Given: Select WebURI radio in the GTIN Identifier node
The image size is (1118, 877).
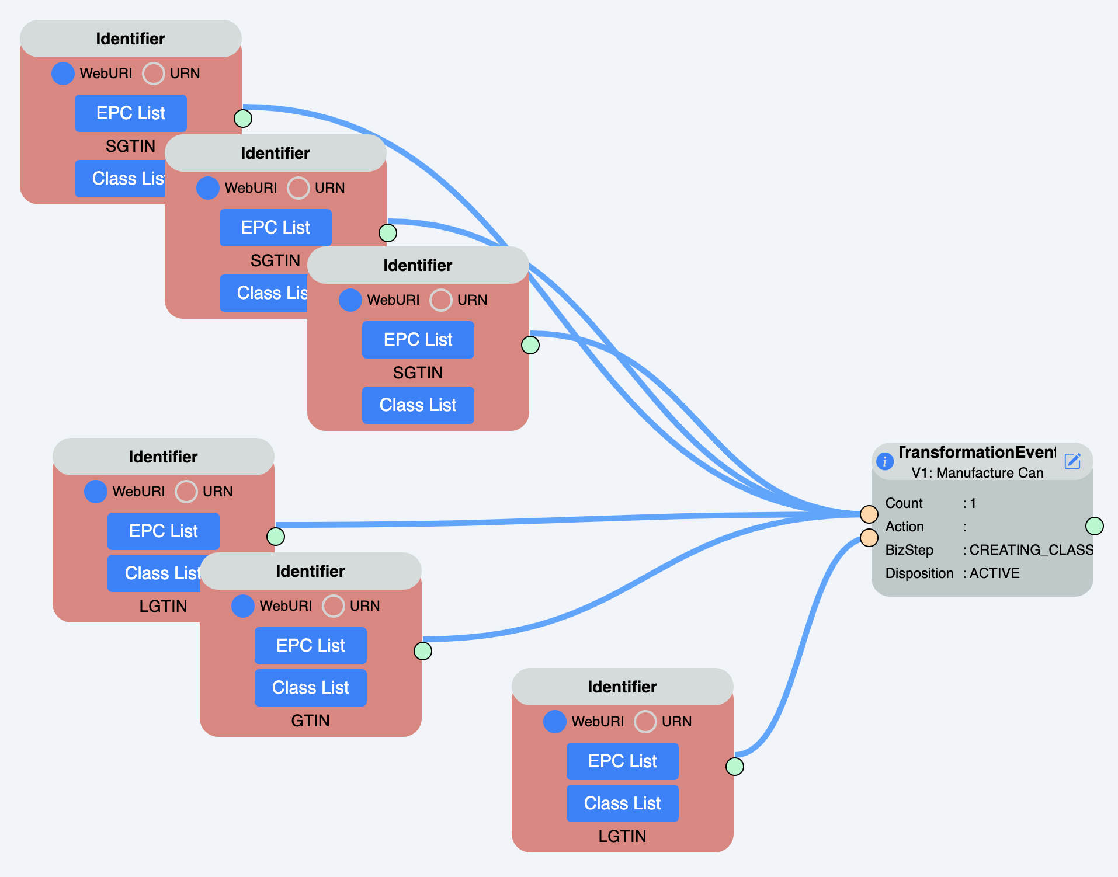Looking at the screenshot, I should [x=243, y=606].
